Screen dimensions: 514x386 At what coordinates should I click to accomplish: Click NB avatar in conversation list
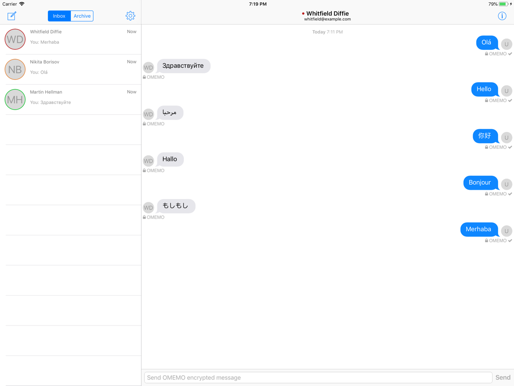pos(15,69)
